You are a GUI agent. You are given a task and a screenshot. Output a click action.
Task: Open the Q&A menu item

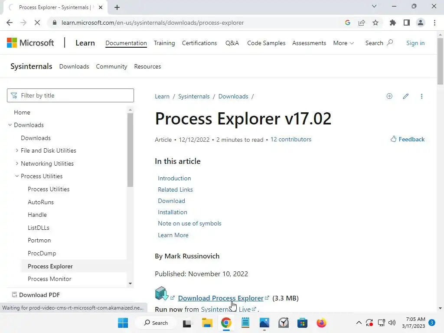point(232,43)
